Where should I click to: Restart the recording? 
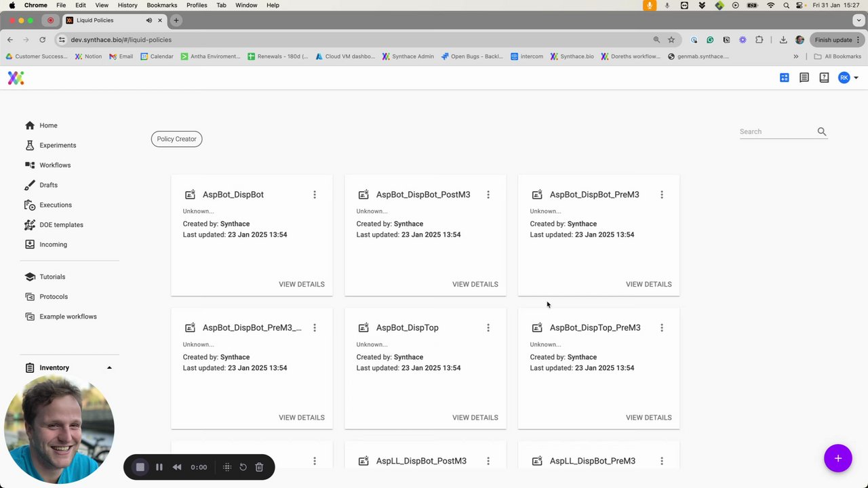coord(243,467)
